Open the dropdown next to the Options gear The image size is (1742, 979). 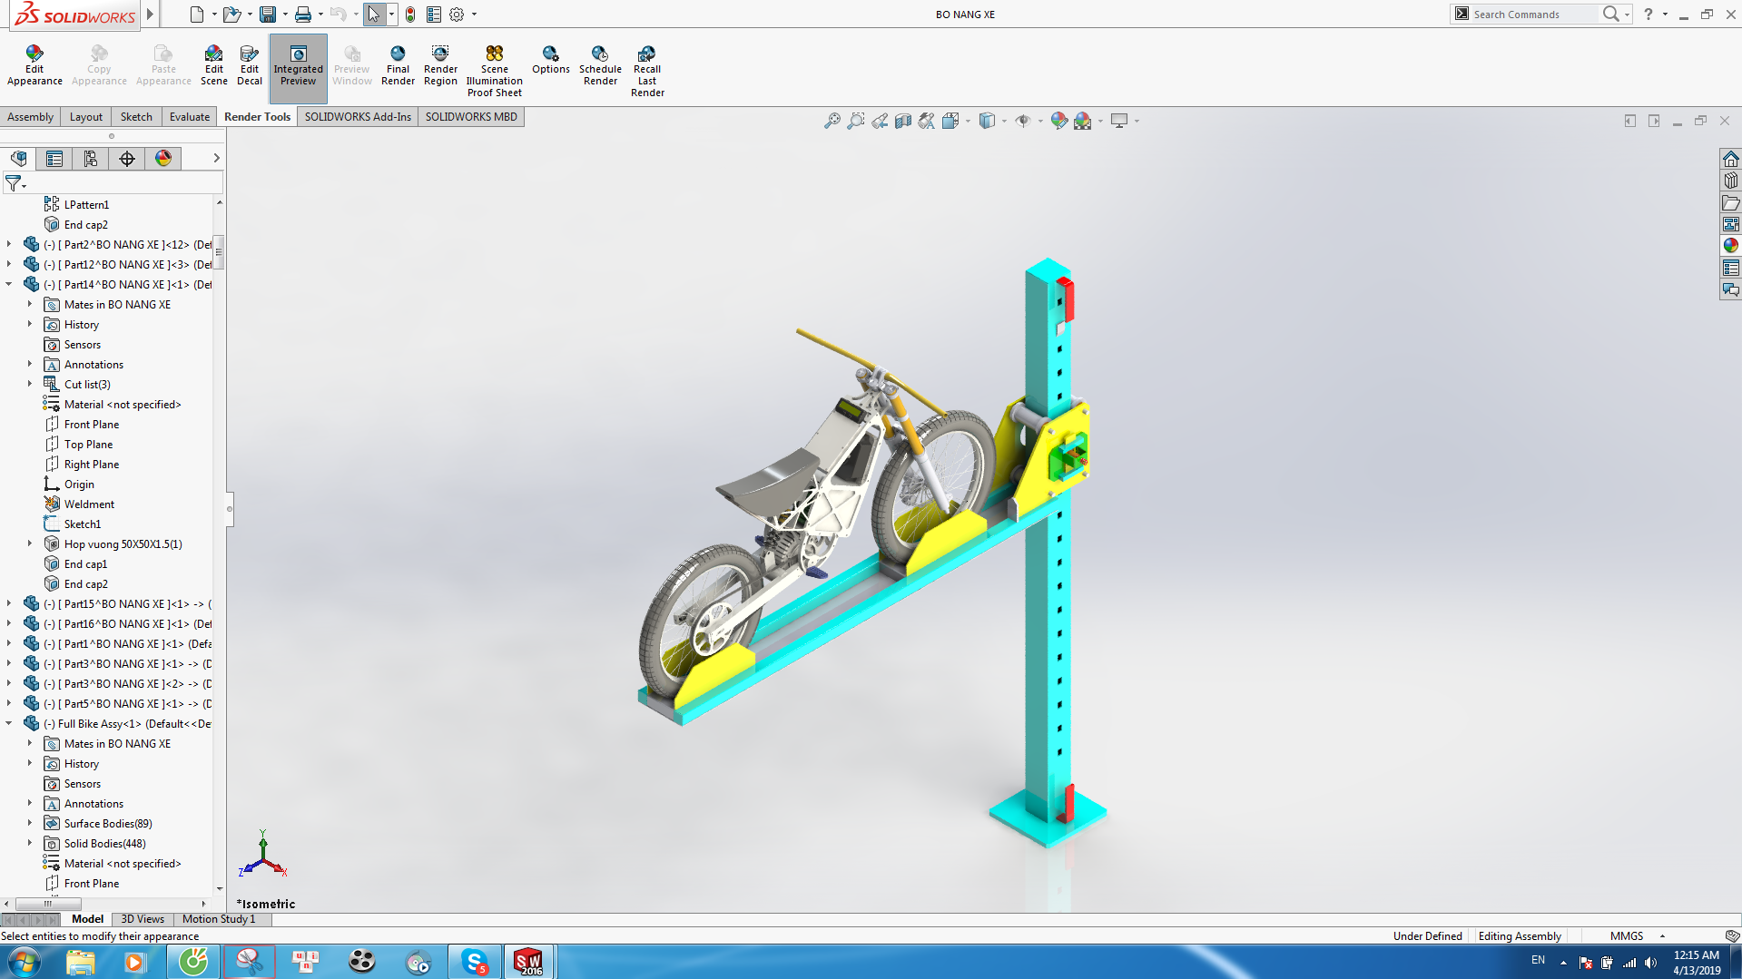[x=474, y=15]
